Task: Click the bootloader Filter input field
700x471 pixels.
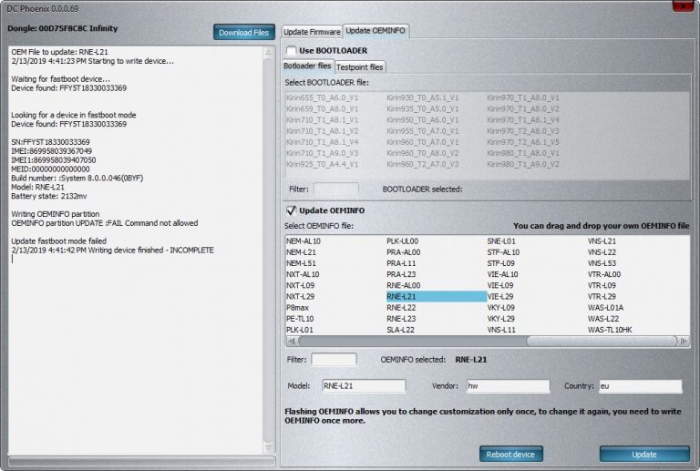Action: (x=335, y=189)
